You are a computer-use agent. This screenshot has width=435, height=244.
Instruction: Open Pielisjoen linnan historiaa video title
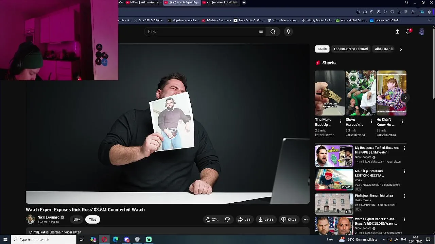coord(374,196)
